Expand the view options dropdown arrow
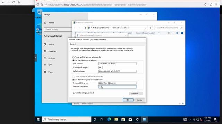This screenshot has width=222, height=124. coord(172,33)
